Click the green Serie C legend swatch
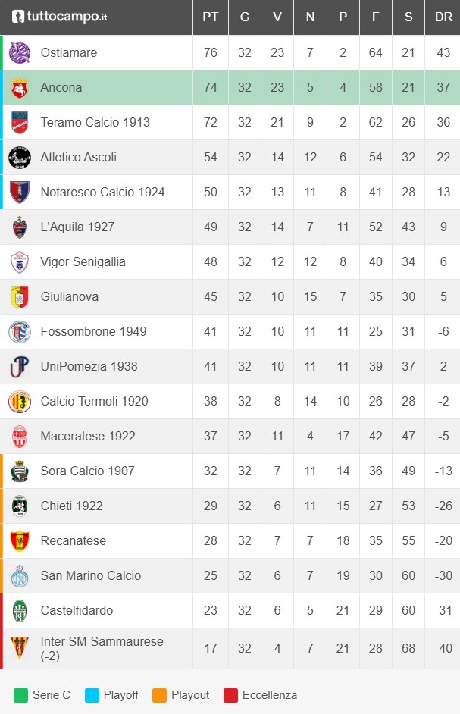This screenshot has width=460, height=714. [x=20, y=695]
